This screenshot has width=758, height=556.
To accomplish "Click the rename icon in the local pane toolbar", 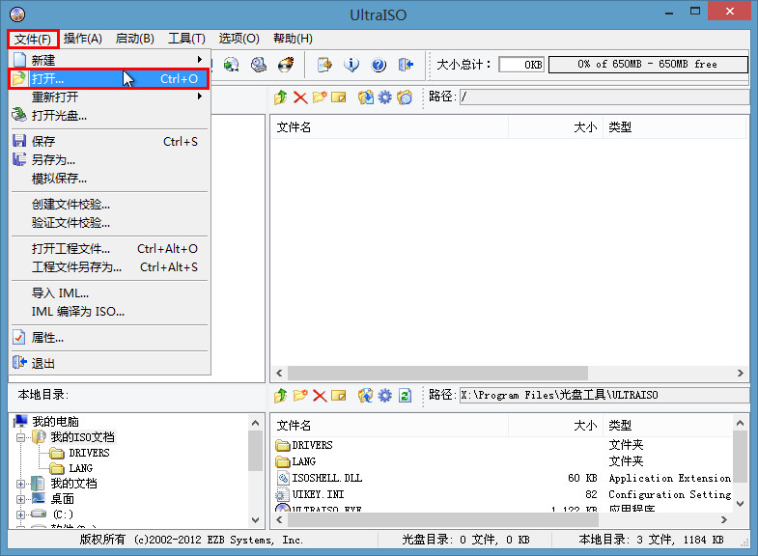I will (x=339, y=396).
